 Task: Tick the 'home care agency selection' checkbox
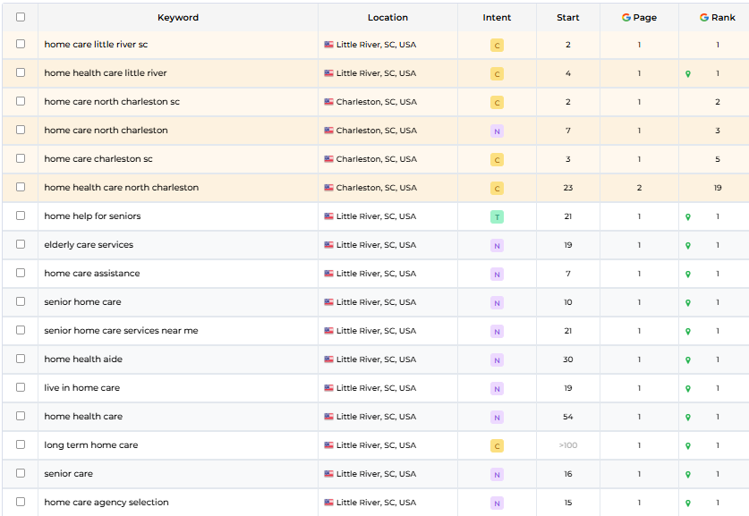pos(21,503)
